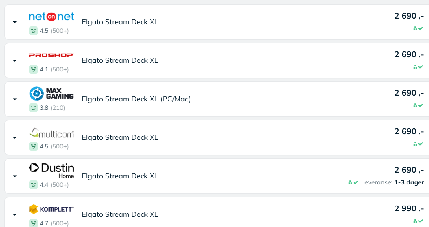429x227 pixels.
Task: Open the Max Gaming store logo
Action: [x=52, y=93]
